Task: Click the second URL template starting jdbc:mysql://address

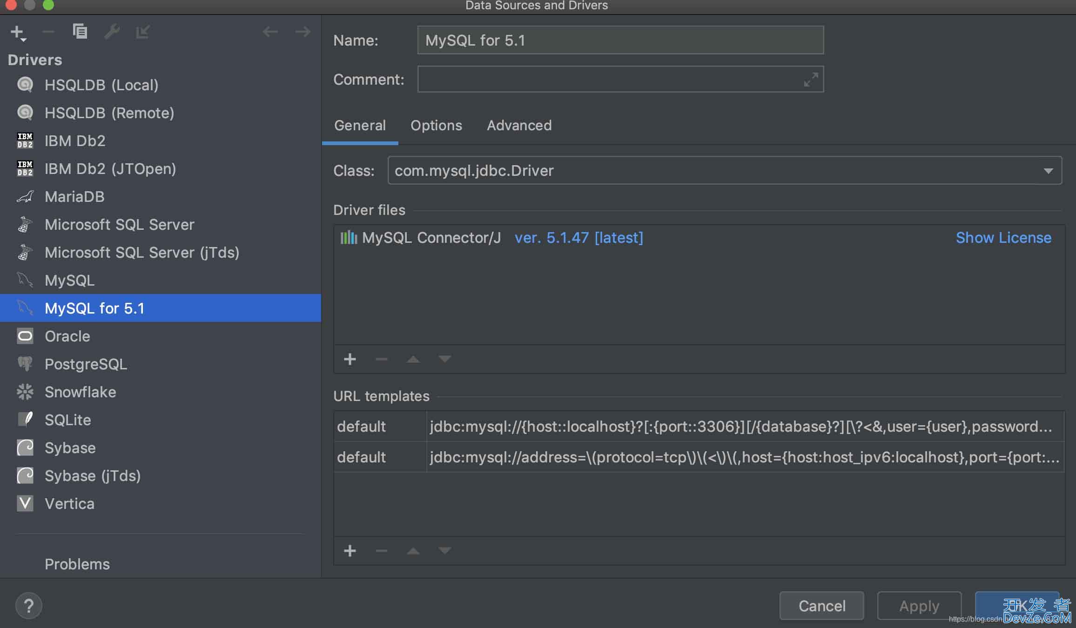Action: point(699,457)
